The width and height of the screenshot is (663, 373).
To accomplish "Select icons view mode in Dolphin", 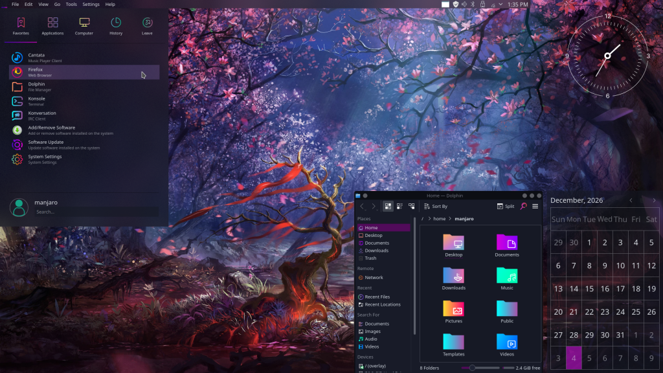I will click(x=388, y=207).
